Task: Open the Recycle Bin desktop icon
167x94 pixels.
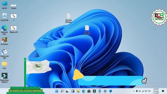Action: (x=4, y=17)
